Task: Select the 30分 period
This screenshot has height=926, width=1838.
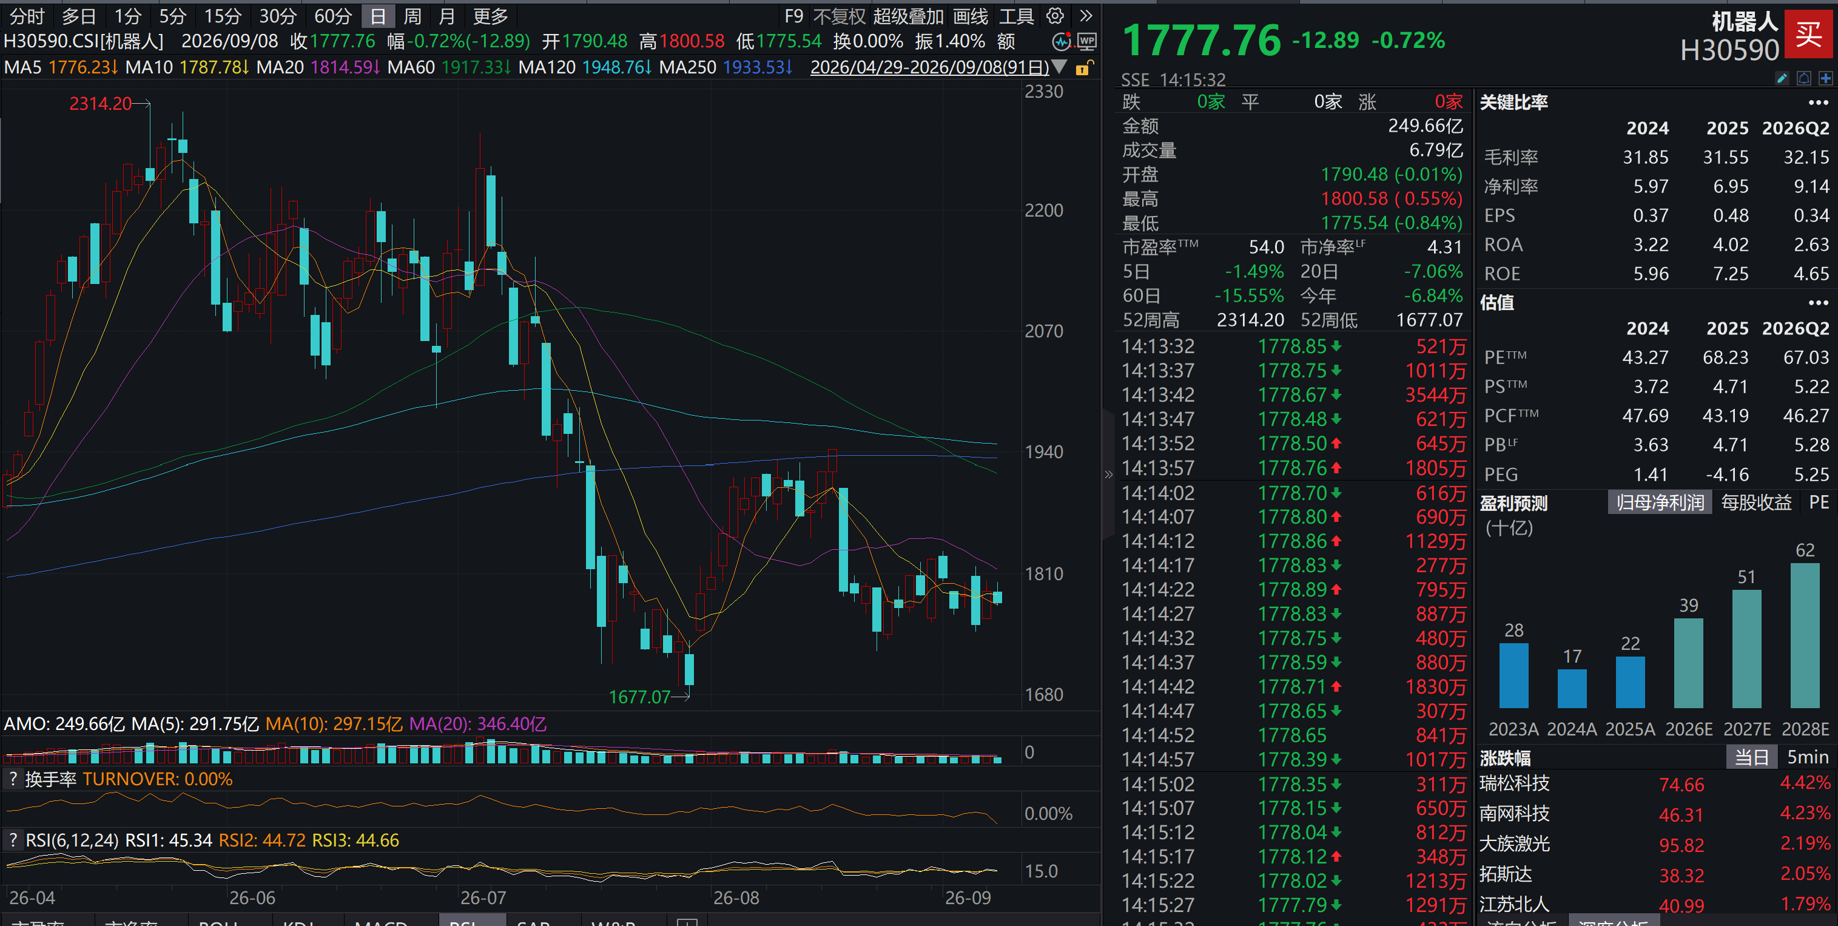Action: 278,16
